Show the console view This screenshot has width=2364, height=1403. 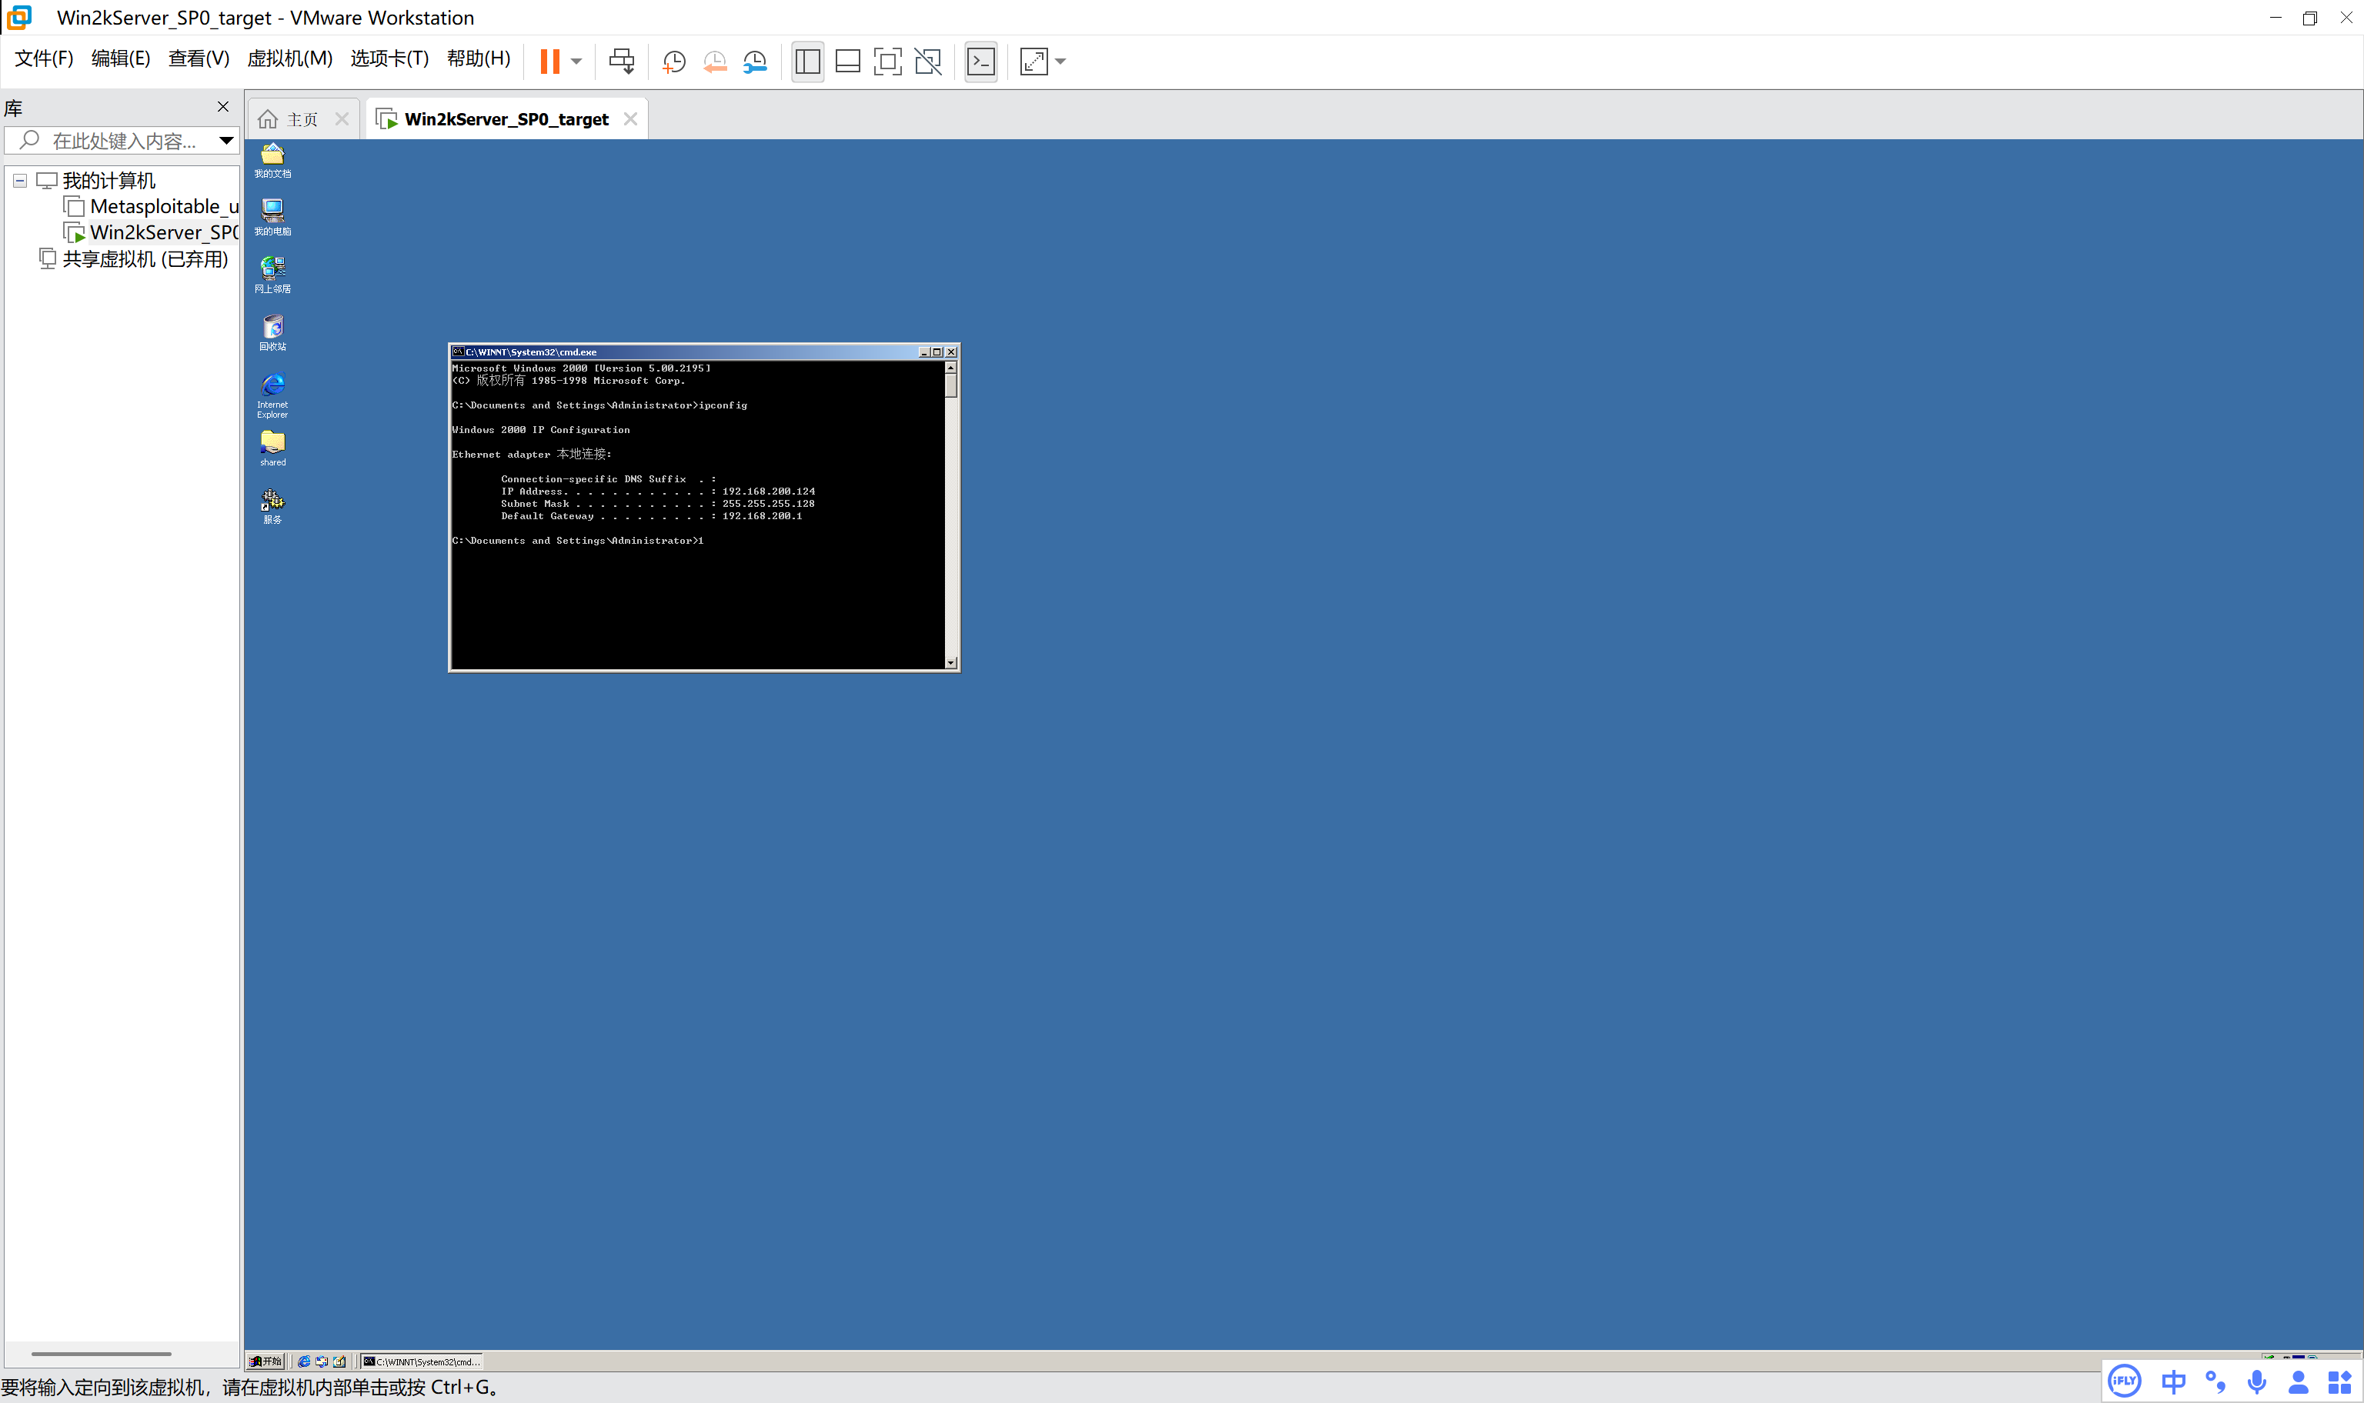point(980,62)
